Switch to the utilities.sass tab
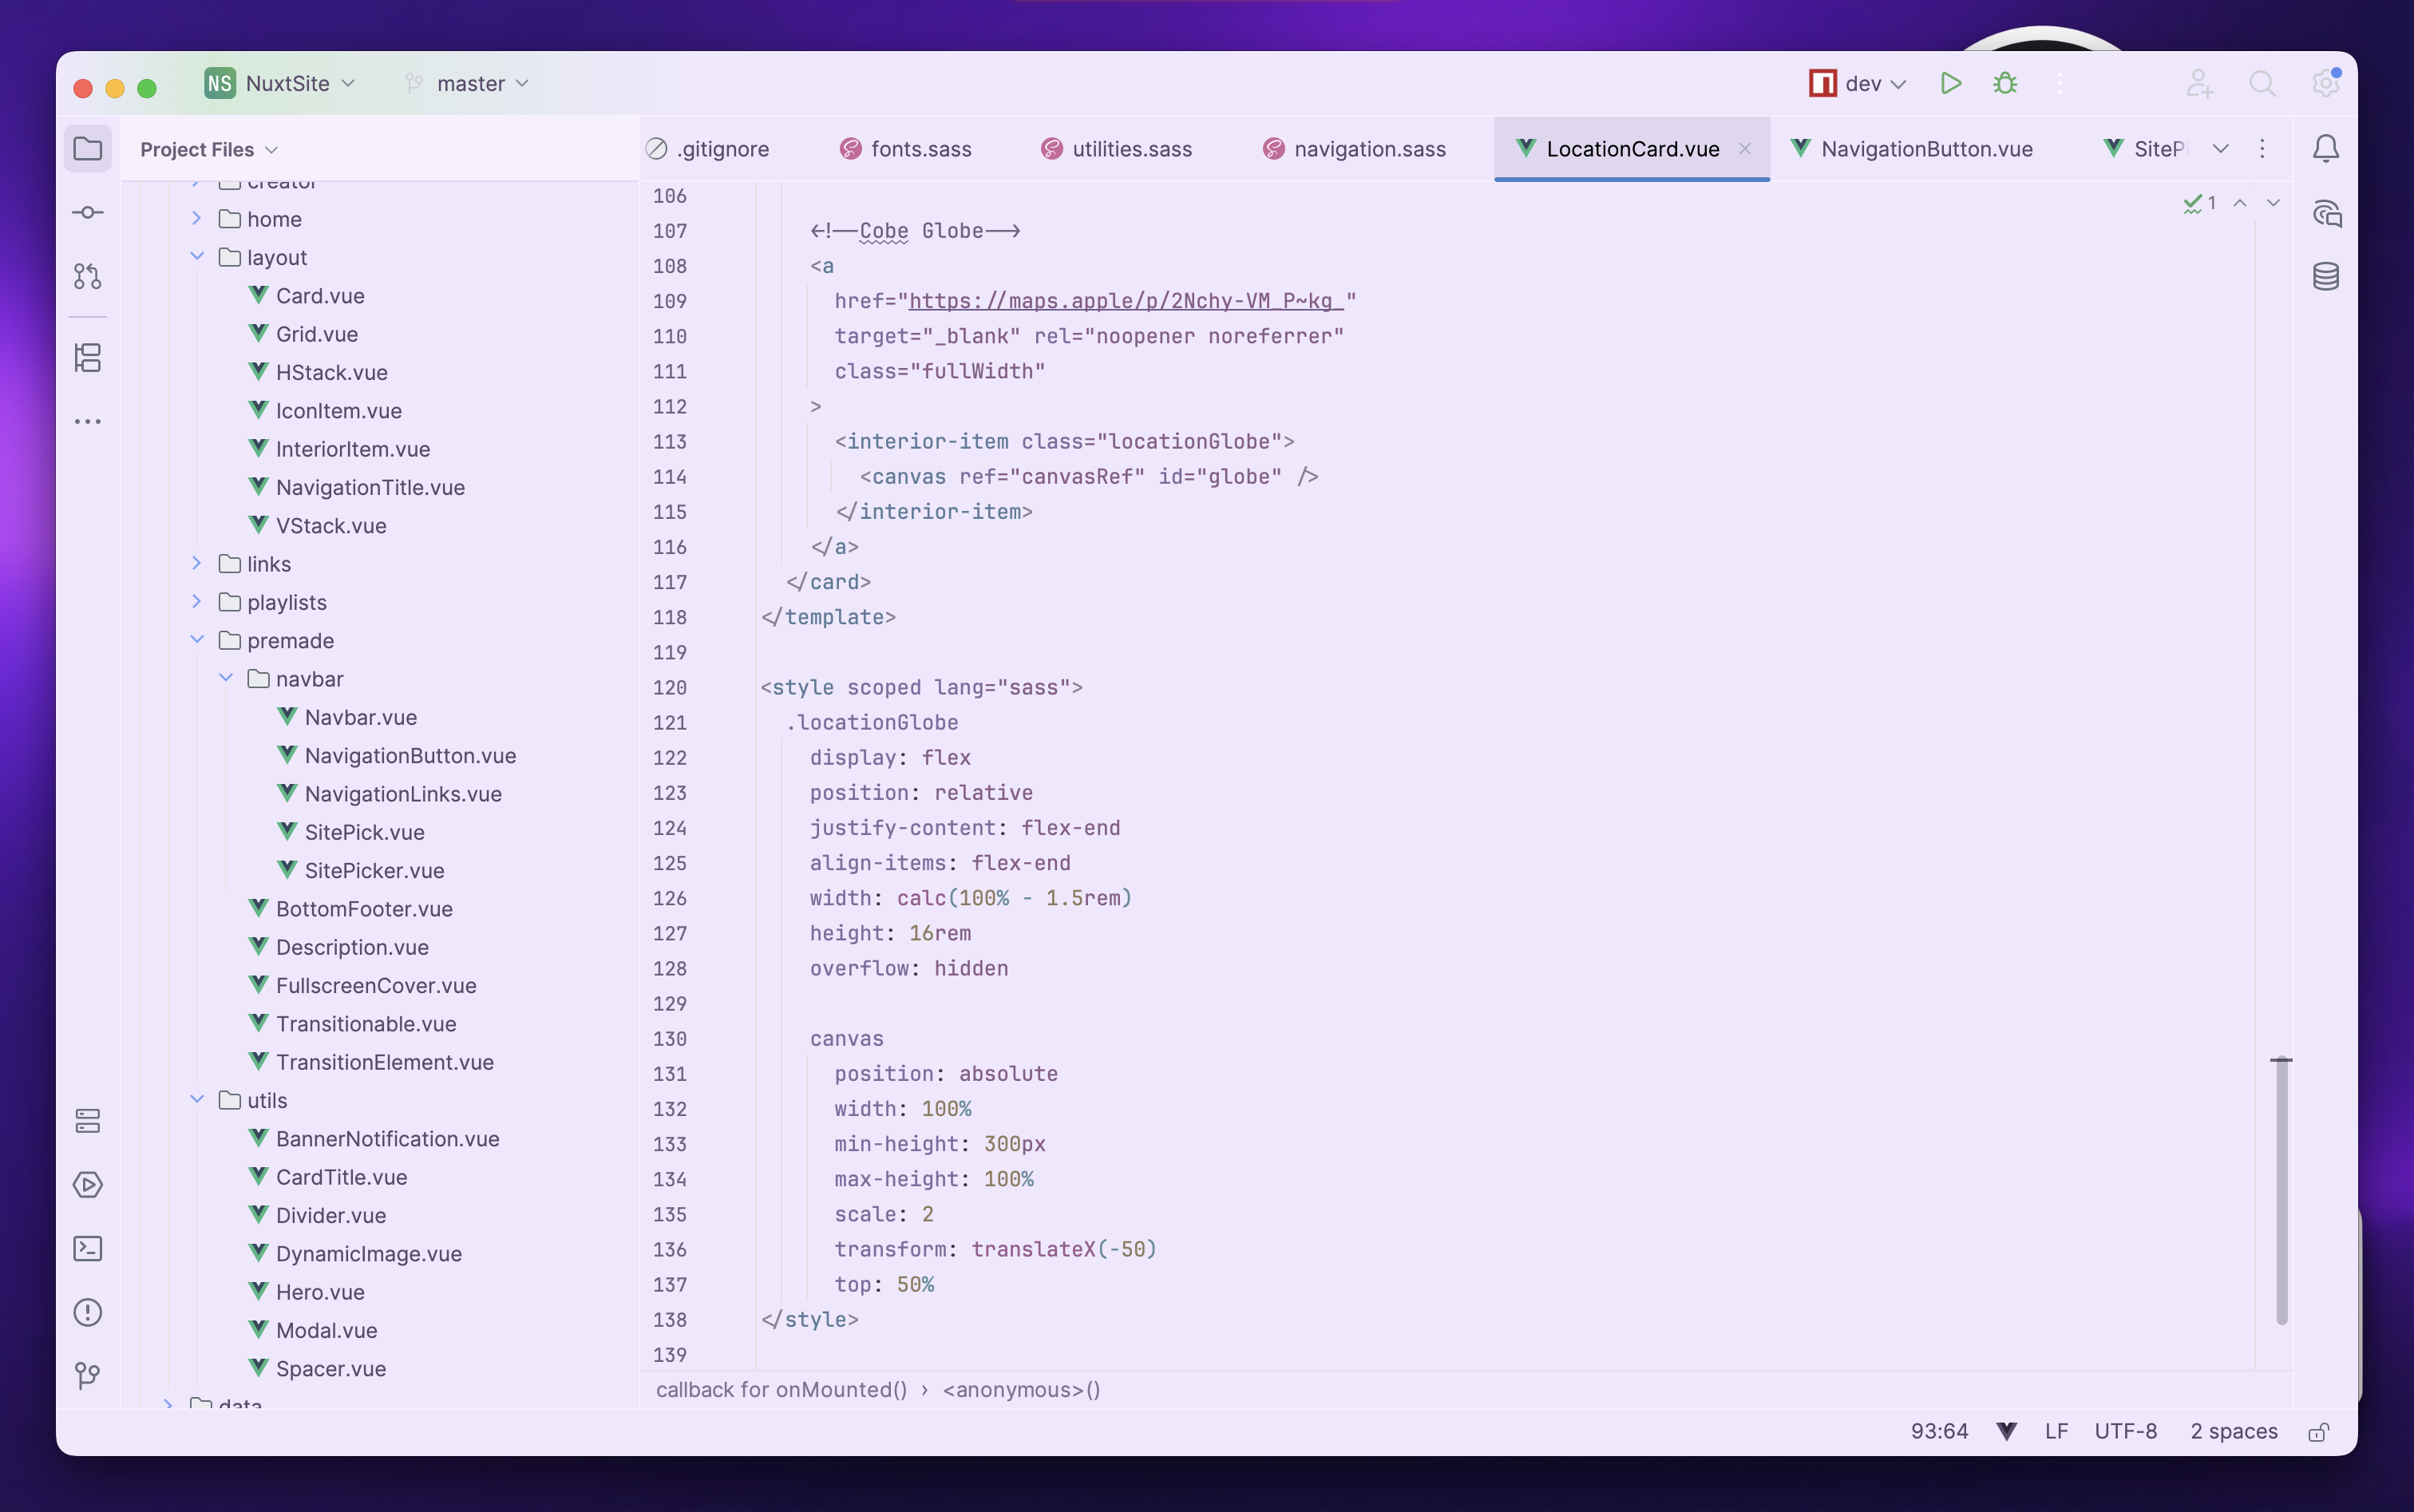2414x1512 pixels. click(x=1117, y=149)
